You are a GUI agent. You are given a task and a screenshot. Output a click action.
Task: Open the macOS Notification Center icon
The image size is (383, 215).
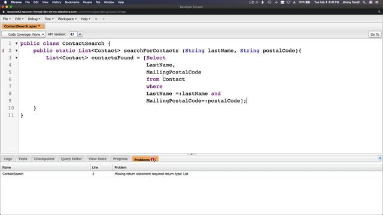pyautogui.click(x=376, y=2)
